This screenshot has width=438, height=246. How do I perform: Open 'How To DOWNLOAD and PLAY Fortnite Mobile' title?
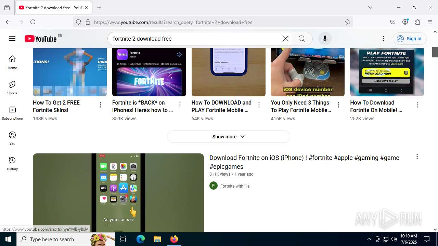(x=221, y=106)
